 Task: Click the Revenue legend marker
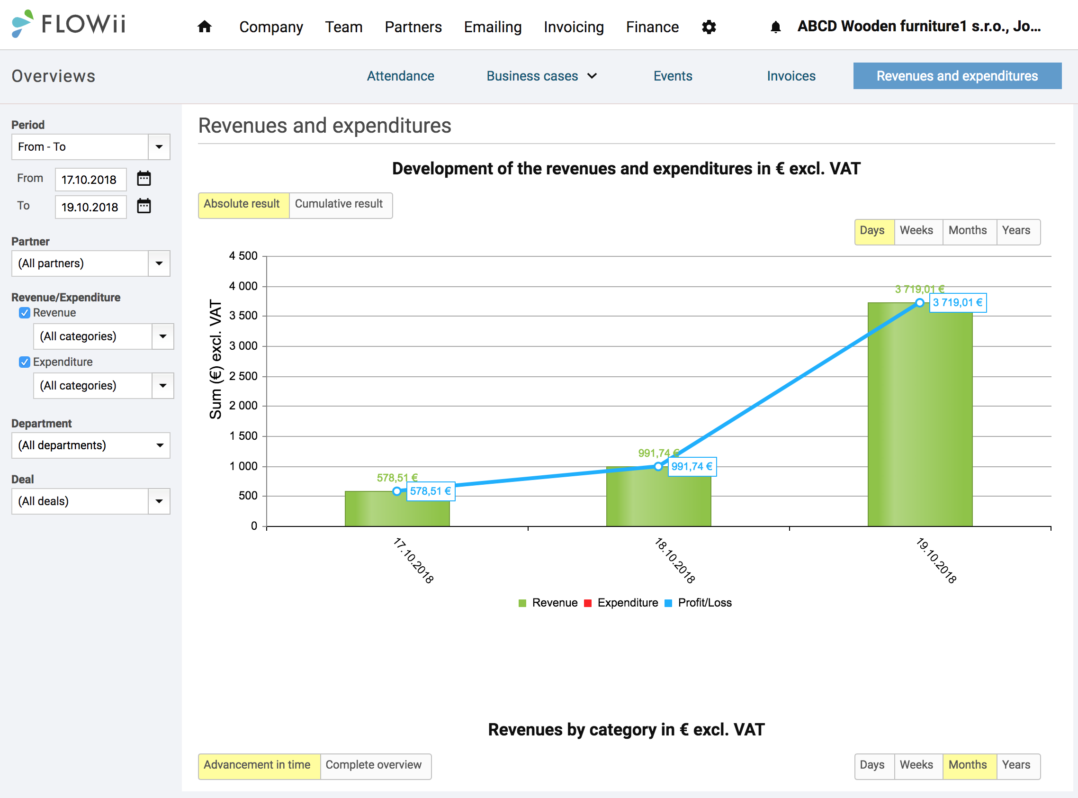522,603
